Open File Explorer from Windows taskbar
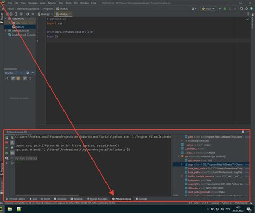 point(10,209)
